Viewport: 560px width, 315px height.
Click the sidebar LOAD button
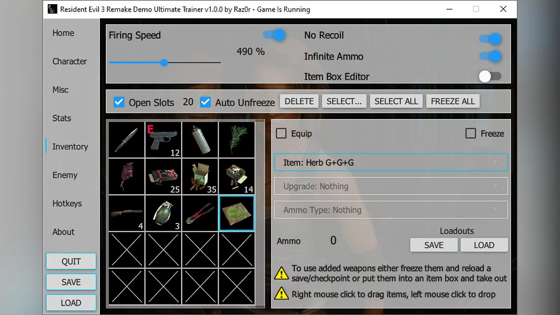pyautogui.click(x=71, y=303)
